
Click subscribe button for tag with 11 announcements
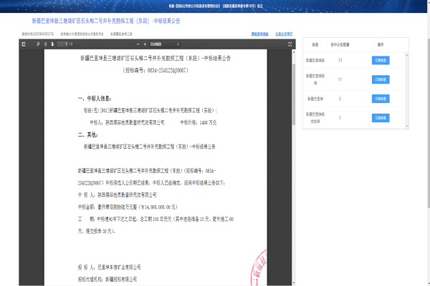click(380, 79)
